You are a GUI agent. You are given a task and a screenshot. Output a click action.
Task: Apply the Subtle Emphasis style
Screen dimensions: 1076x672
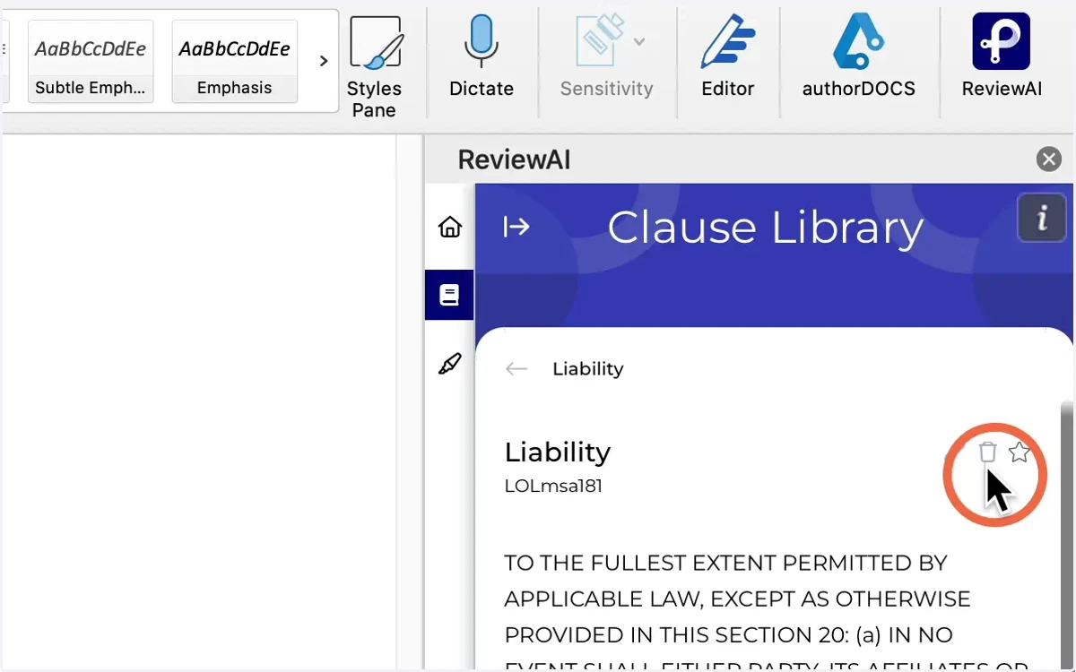[91, 62]
